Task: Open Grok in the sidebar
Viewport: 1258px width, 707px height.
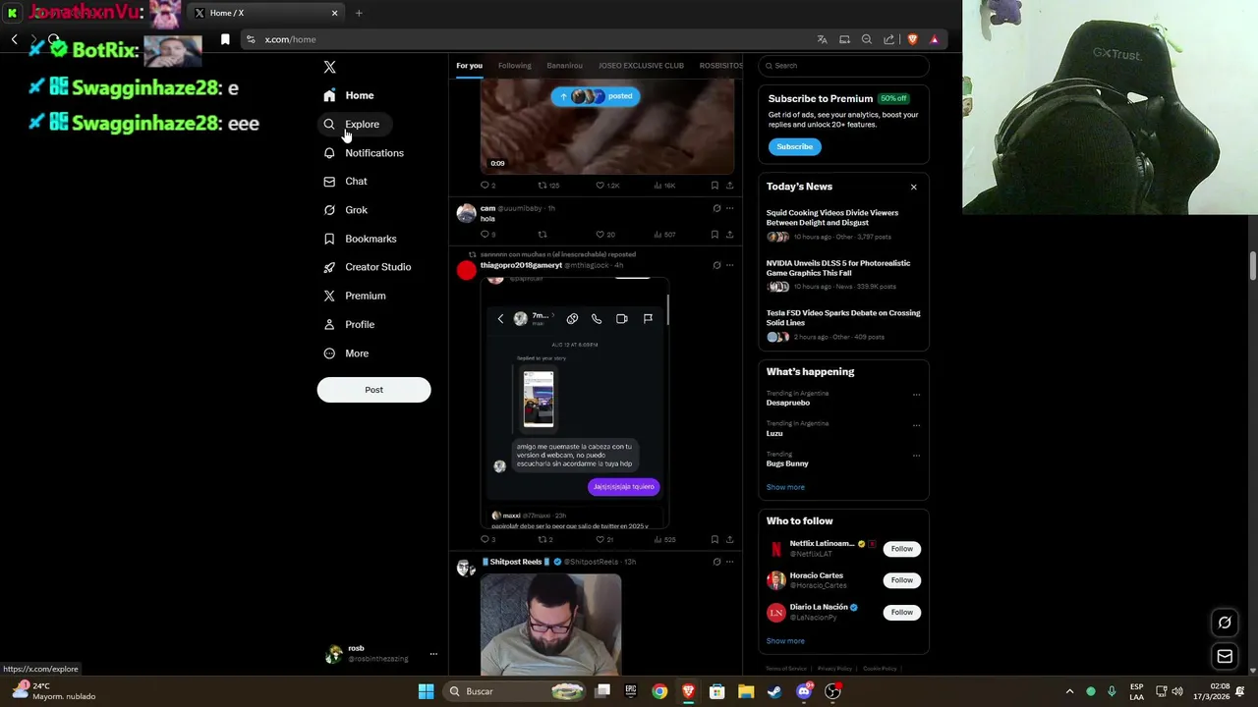Action: 345,210
